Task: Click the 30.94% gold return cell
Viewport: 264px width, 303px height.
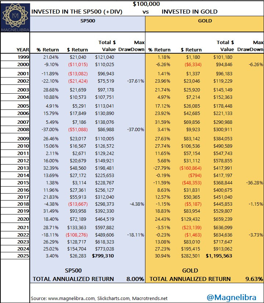Action: point(163,256)
